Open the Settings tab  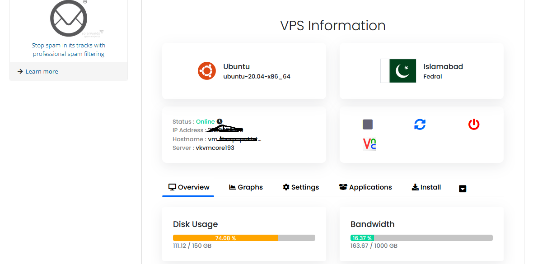[x=301, y=187]
